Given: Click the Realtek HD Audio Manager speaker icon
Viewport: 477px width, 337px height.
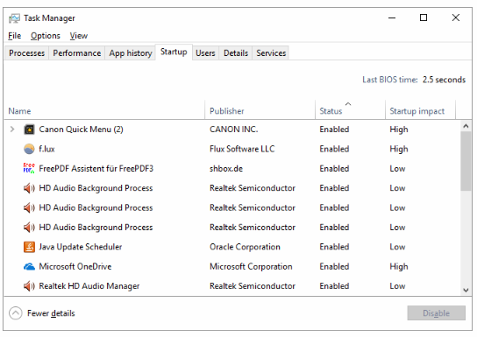Looking at the screenshot, I should click(x=29, y=286).
